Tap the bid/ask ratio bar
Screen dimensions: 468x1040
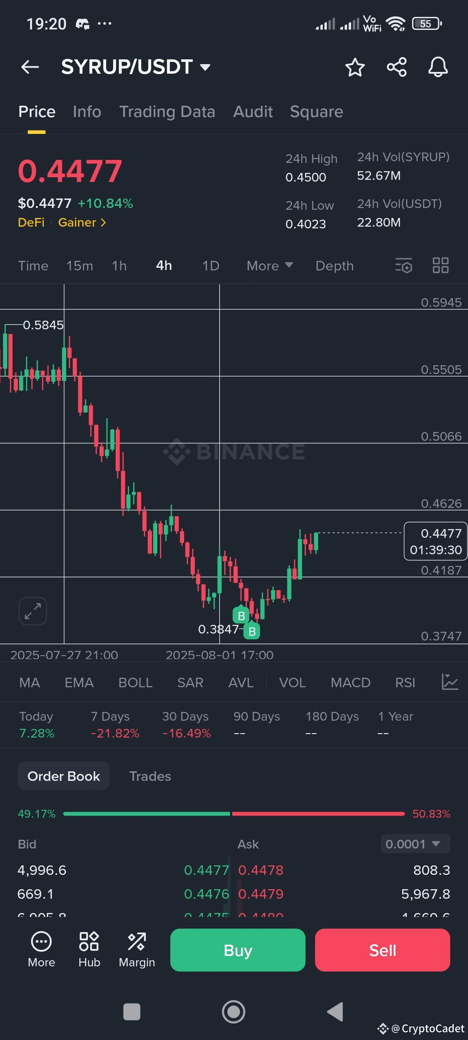[x=234, y=814]
